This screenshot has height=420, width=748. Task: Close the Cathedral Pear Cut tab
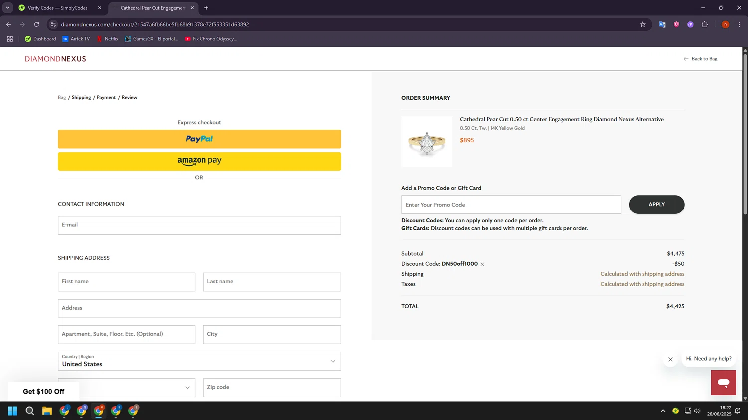(x=192, y=8)
